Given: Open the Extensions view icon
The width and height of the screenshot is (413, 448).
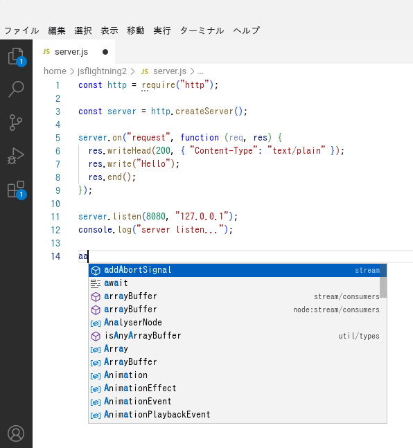Looking at the screenshot, I should [x=16, y=190].
